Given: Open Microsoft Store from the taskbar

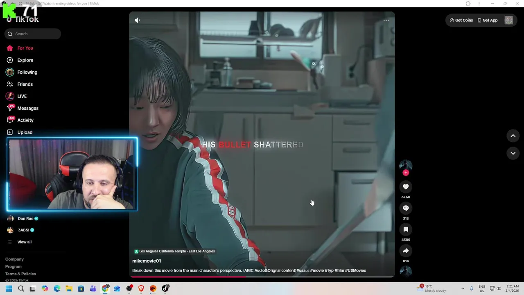Looking at the screenshot, I should click(x=81, y=288).
